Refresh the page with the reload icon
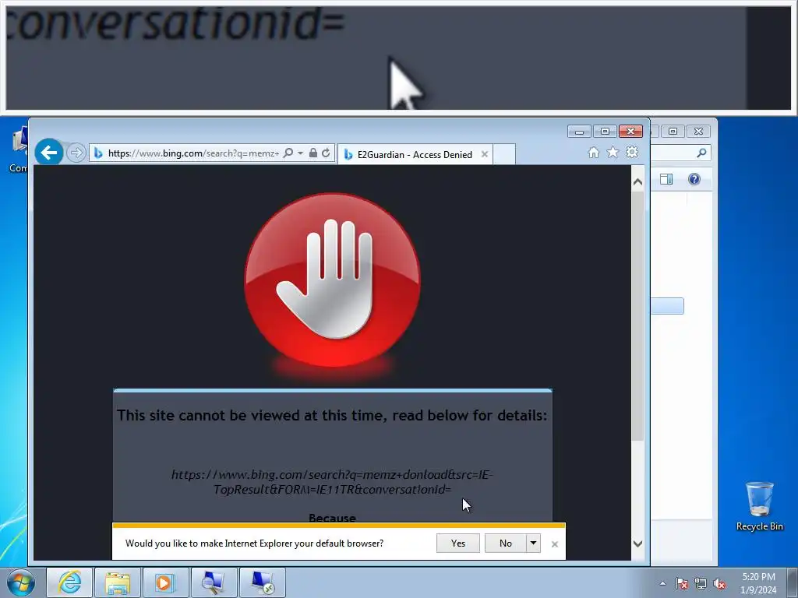Image resolution: width=798 pixels, height=598 pixels. click(326, 153)
